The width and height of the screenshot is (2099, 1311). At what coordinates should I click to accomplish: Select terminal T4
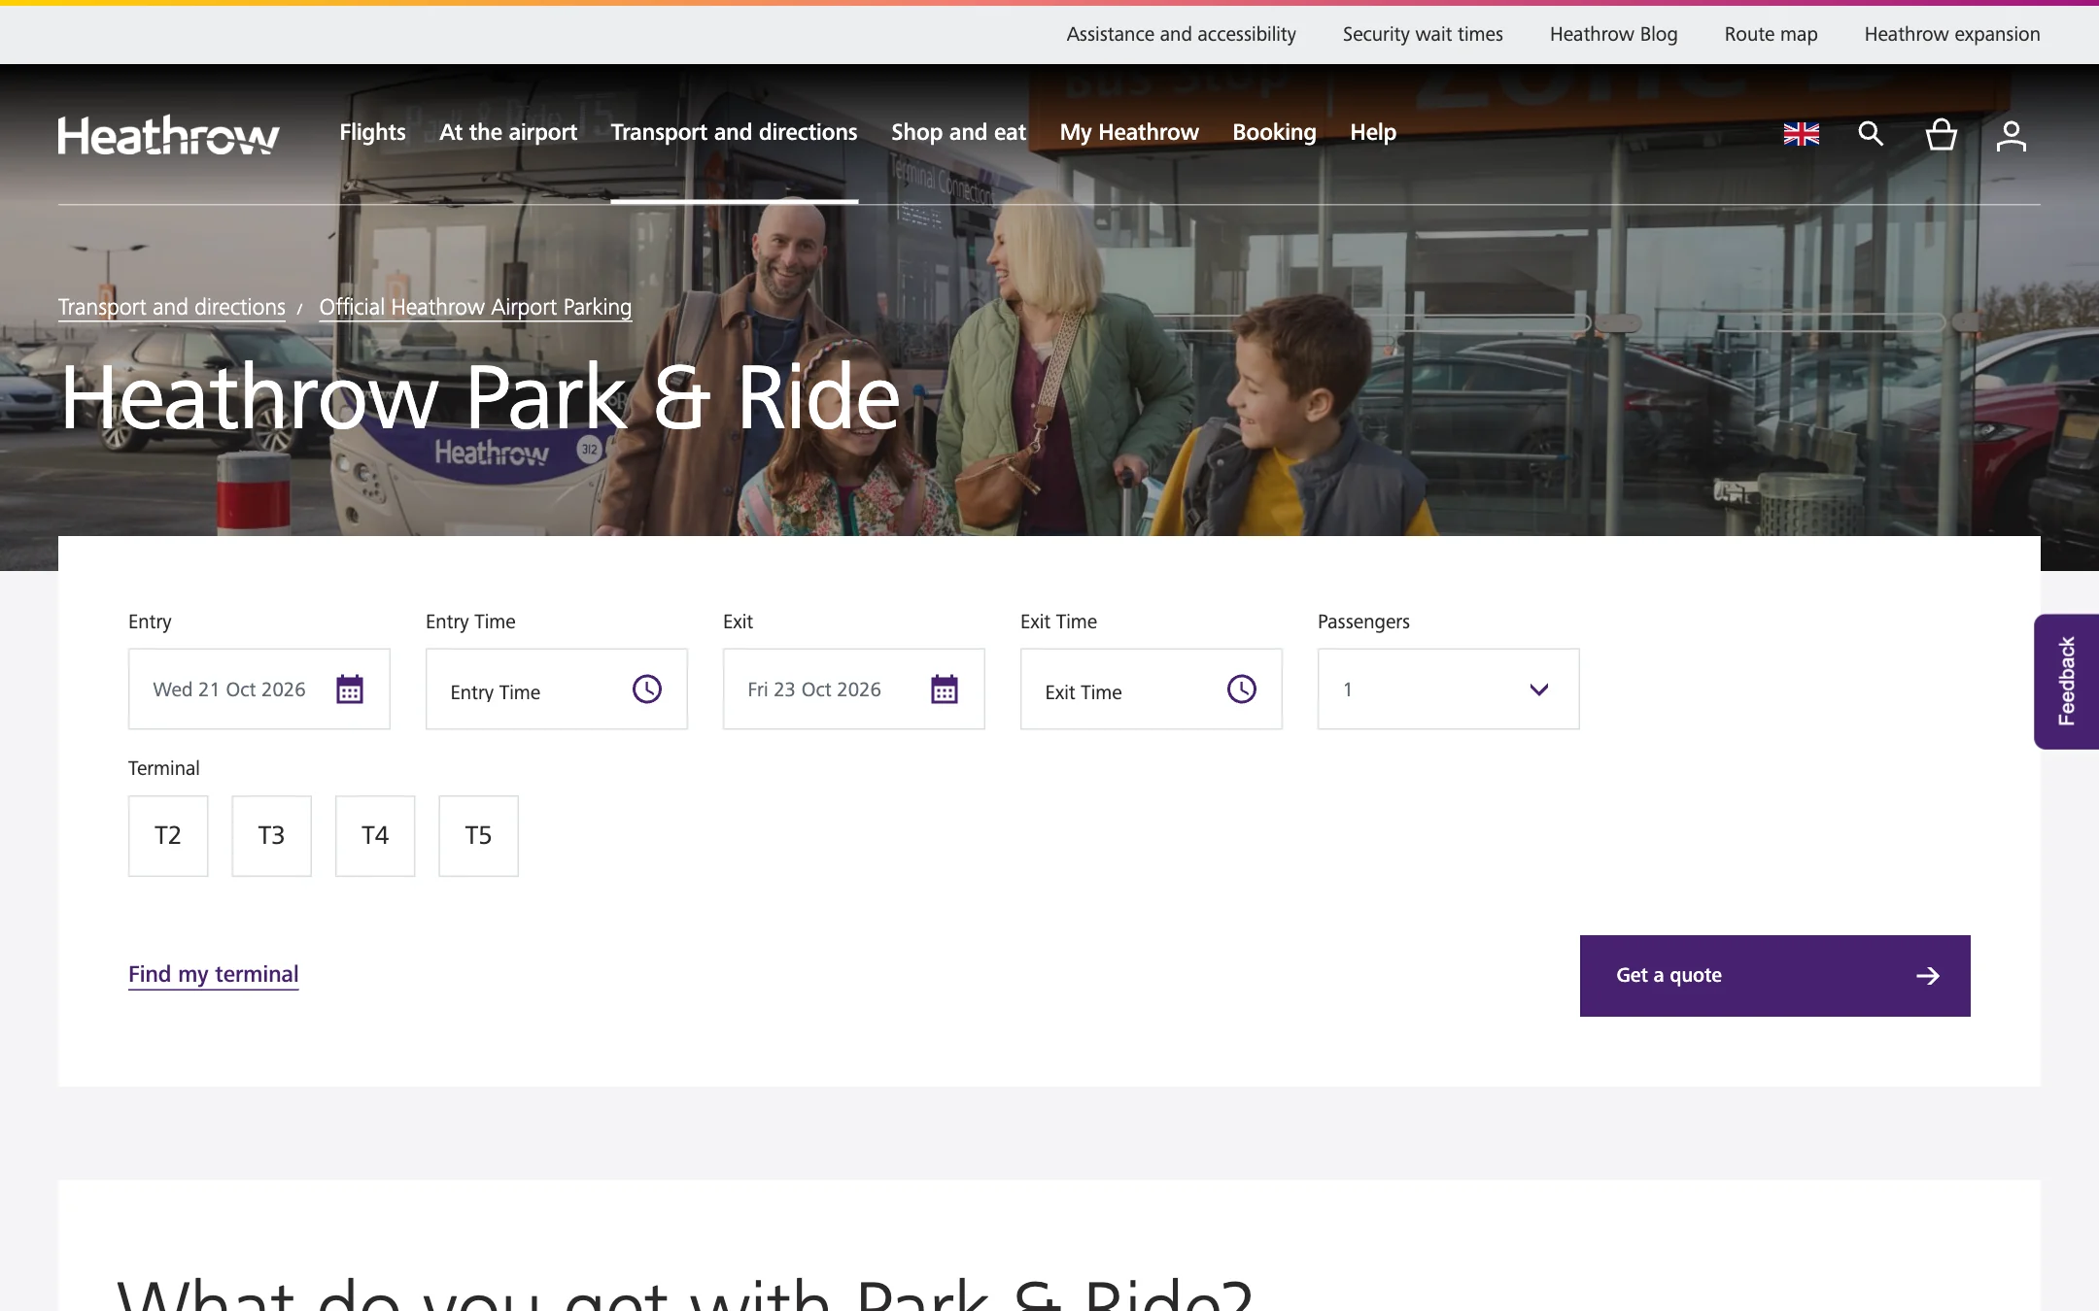375,835
